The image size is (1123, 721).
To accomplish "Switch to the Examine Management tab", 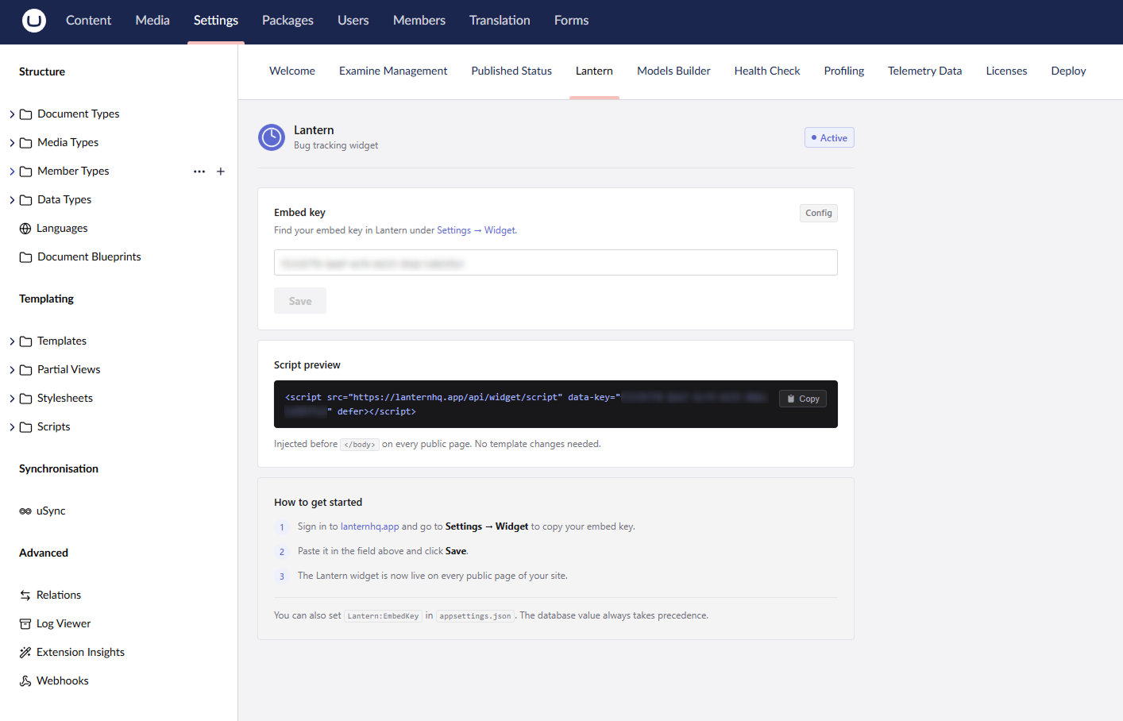I will 393,71.
